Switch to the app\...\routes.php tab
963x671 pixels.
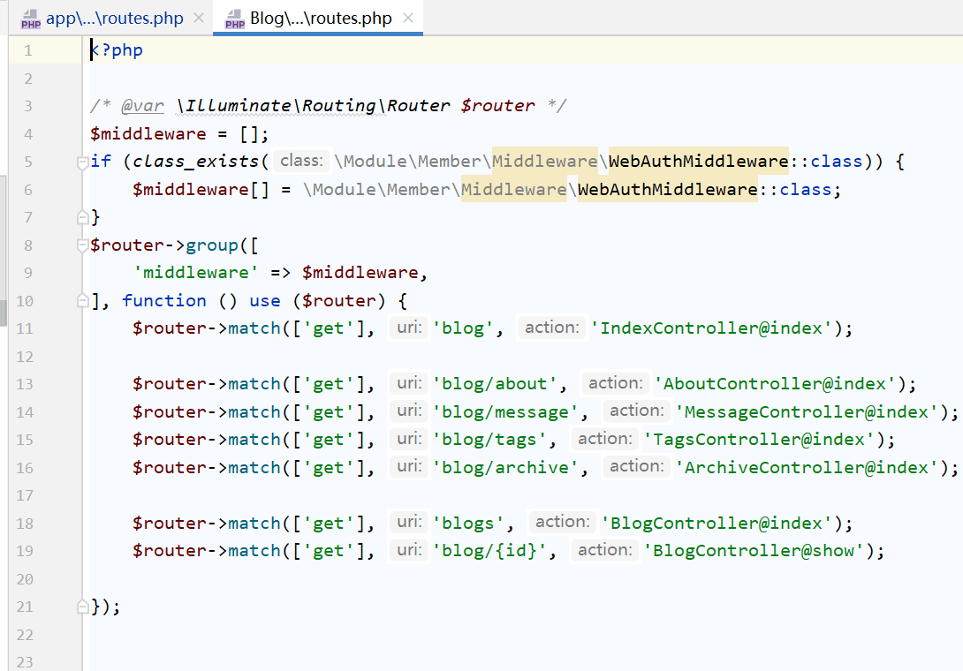click(114, 19)
